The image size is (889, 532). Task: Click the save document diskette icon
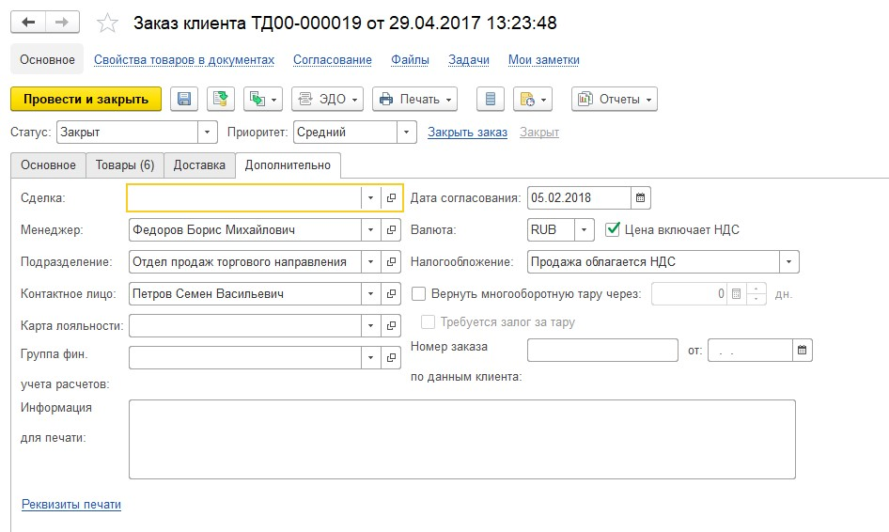184,100
